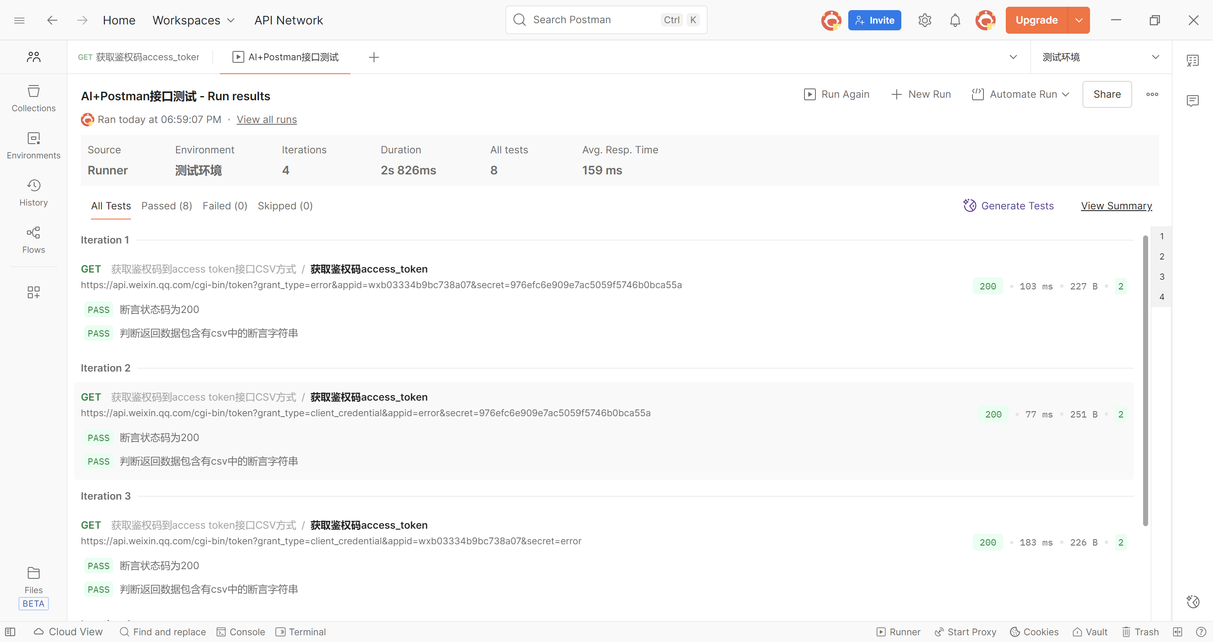Viewport: 1213px width, 642px height.
Task: Filter results to Skipped (0)
Action: coord(285,206)
